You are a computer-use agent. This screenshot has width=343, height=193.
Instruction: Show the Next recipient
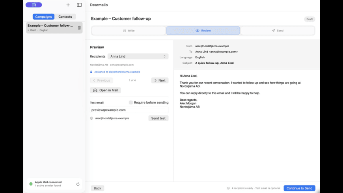point(160,80)
